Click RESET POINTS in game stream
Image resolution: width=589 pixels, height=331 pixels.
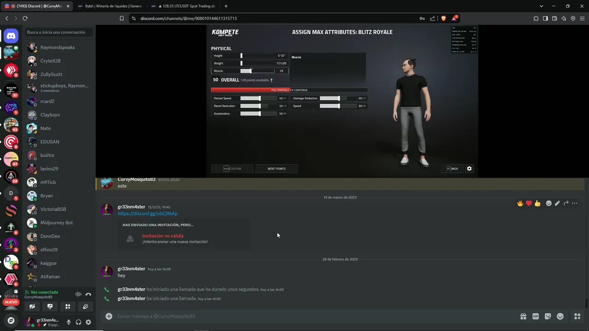277,169
